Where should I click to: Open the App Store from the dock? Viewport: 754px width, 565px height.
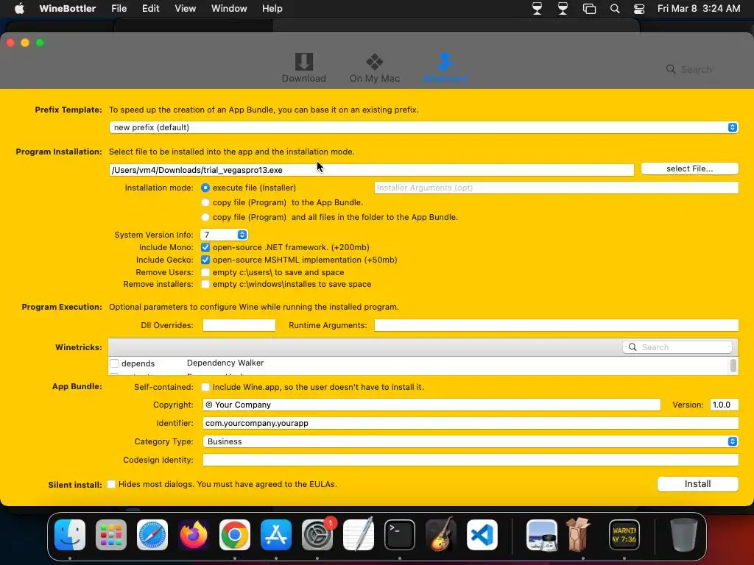click(276, 535)
